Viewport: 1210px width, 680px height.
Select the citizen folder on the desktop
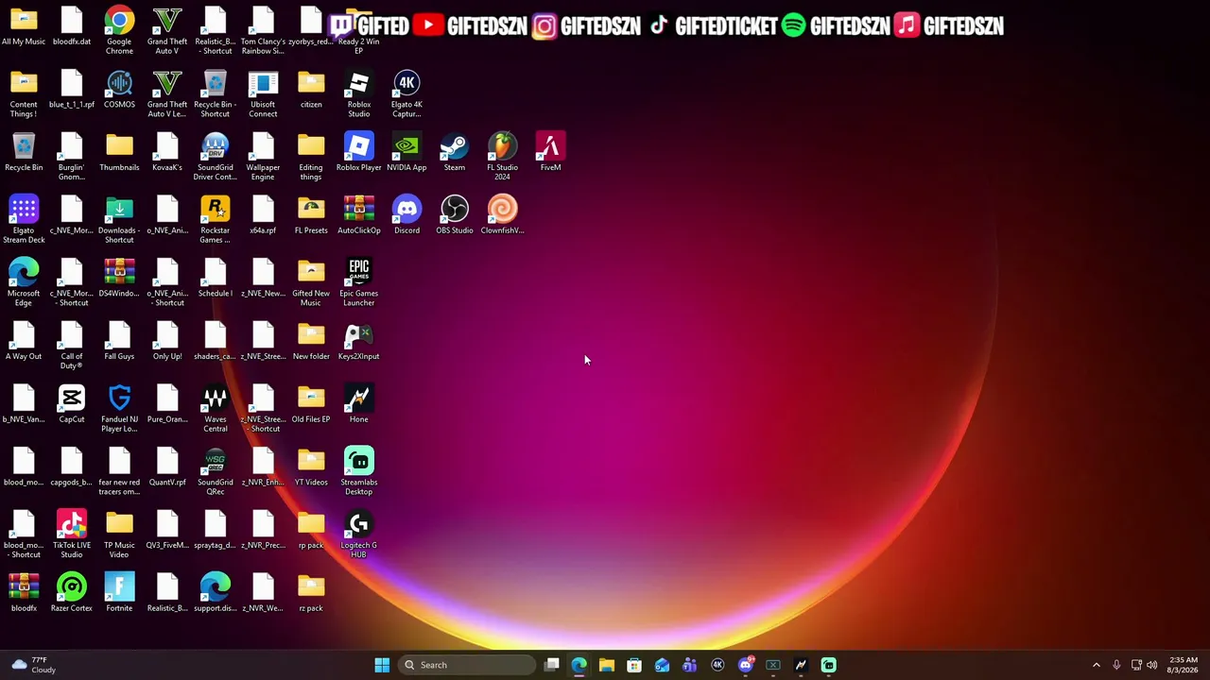[311, 89]
